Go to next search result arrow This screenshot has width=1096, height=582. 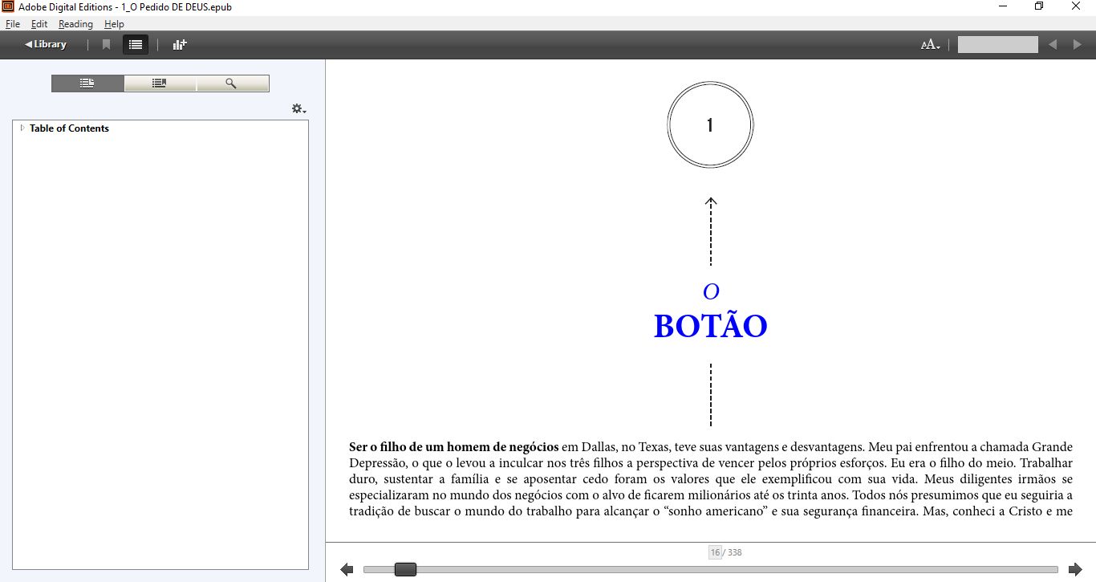click(x=1078, y=45)
